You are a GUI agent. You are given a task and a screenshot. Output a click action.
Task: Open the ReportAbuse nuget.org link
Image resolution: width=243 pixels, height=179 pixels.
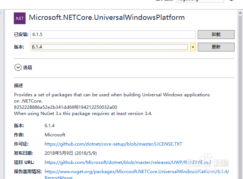[x=137, y=172]
